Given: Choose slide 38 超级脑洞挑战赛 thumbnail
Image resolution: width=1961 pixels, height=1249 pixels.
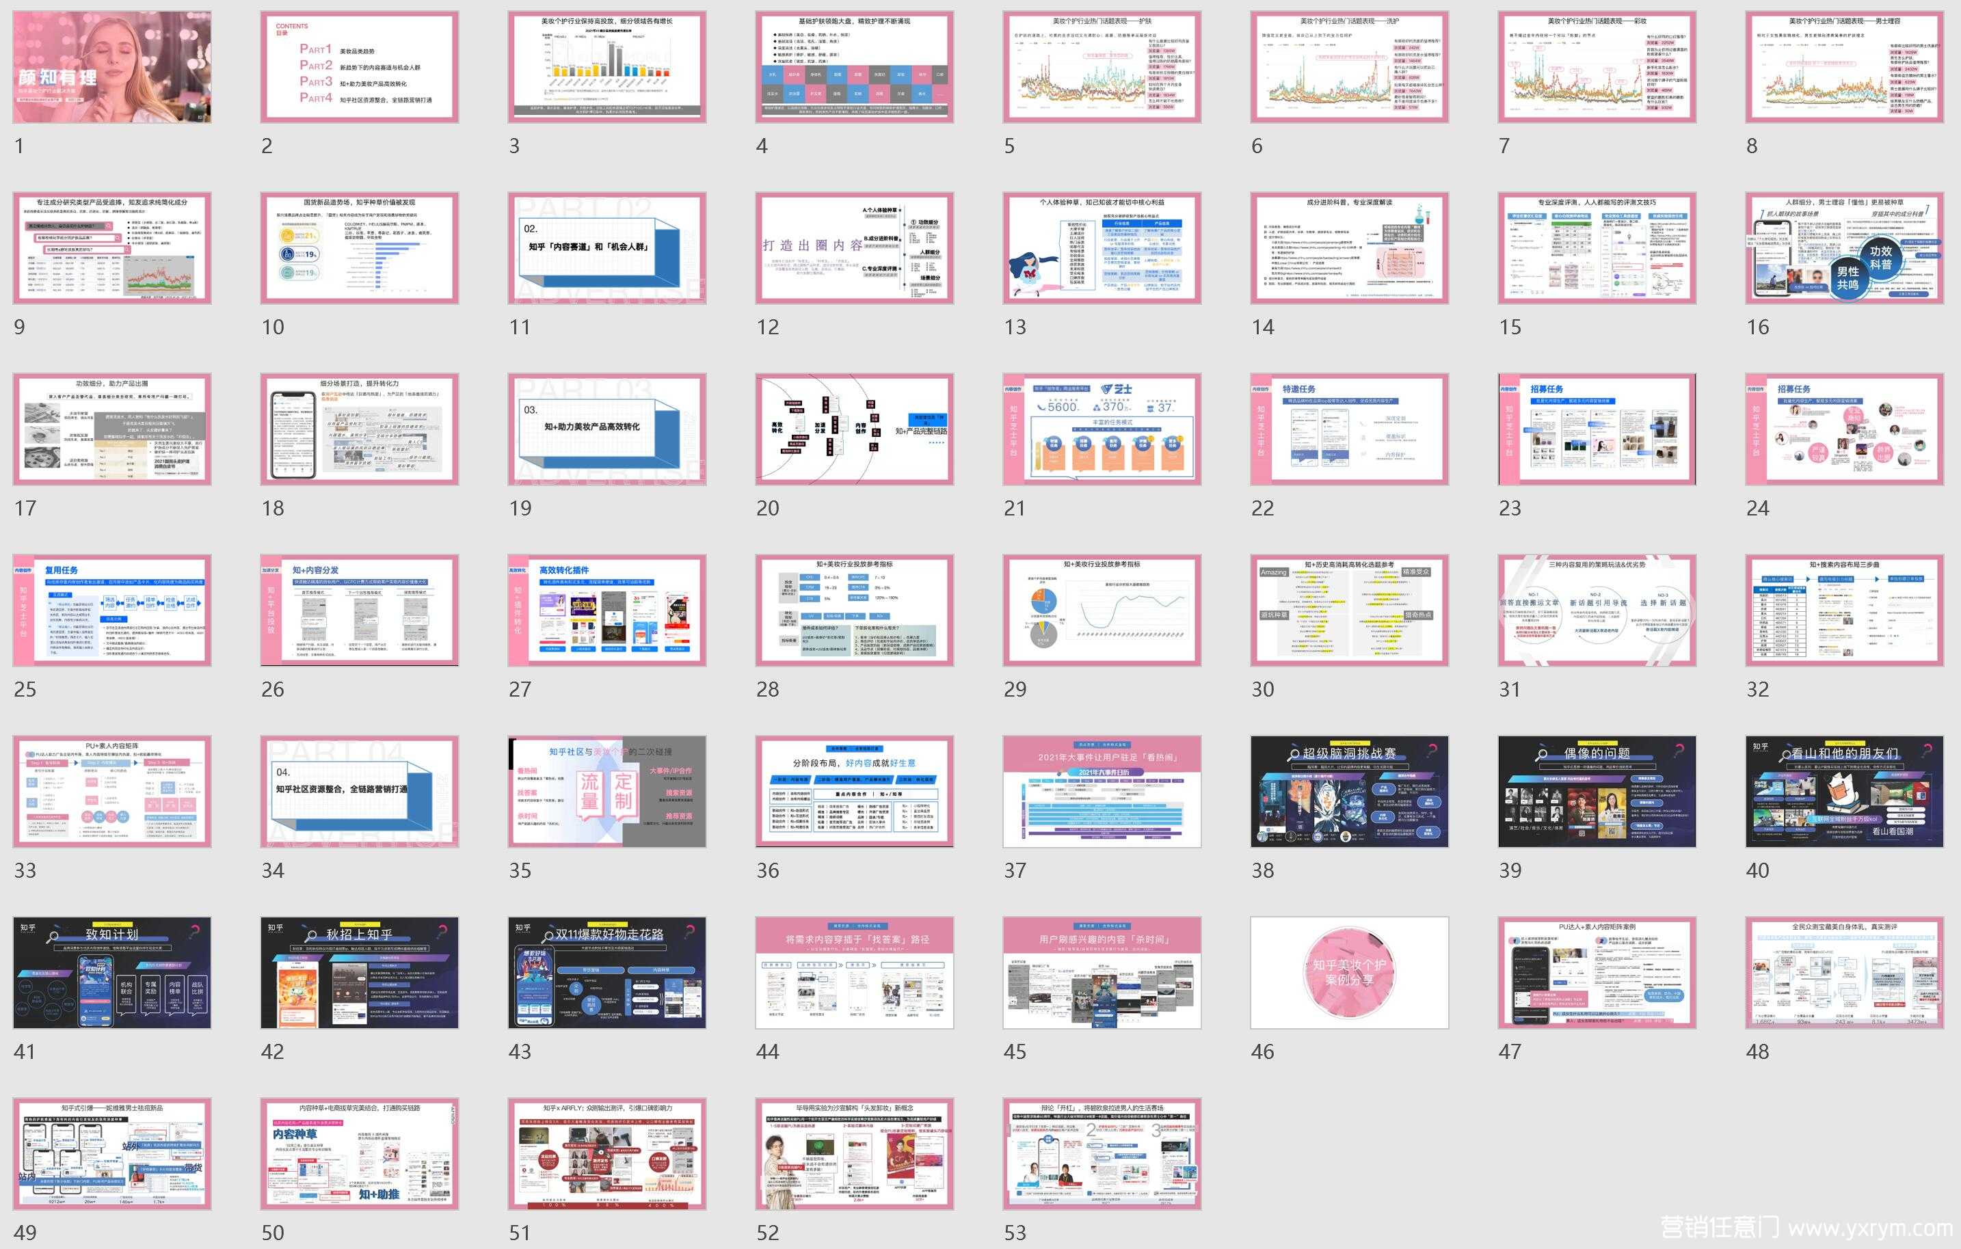Looking at the screenshot, I should [x=1350, y=792].
